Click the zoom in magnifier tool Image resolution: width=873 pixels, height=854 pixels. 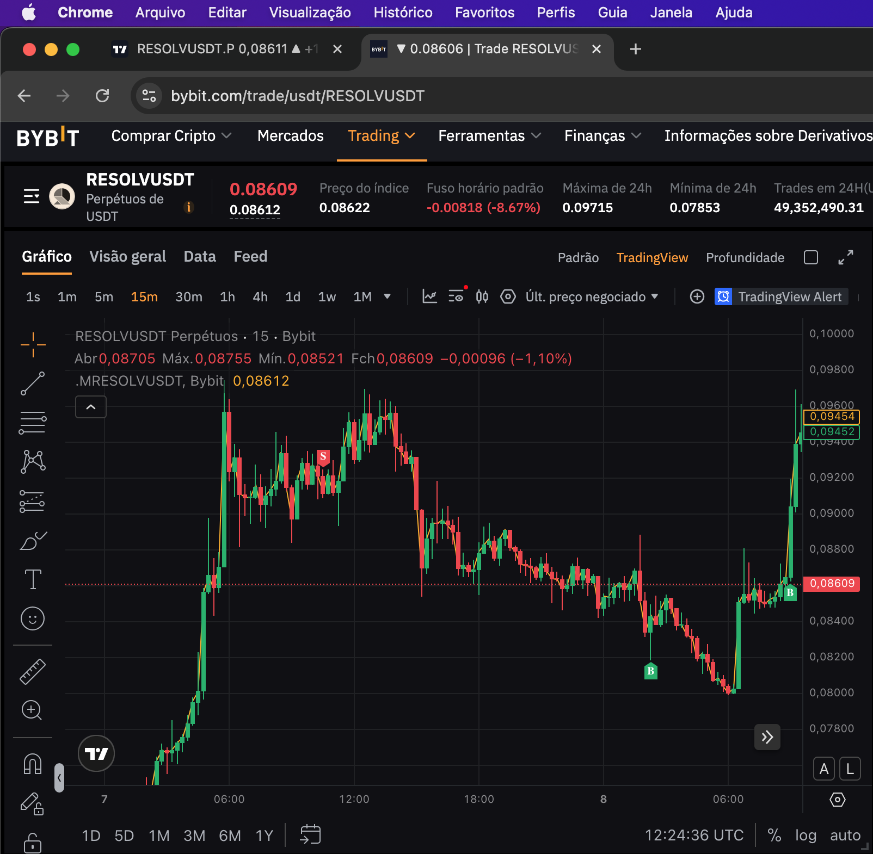pos(32,710)
